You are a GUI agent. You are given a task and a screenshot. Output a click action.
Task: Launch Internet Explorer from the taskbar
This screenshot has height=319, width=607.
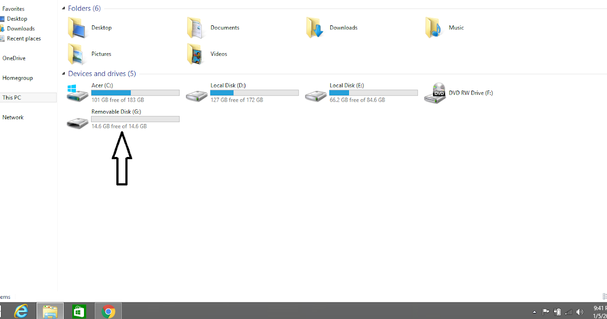point(20,311)
